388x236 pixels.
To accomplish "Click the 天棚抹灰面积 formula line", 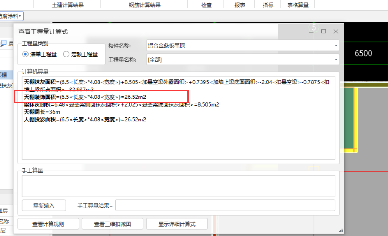I will click(x=177, y=86).
